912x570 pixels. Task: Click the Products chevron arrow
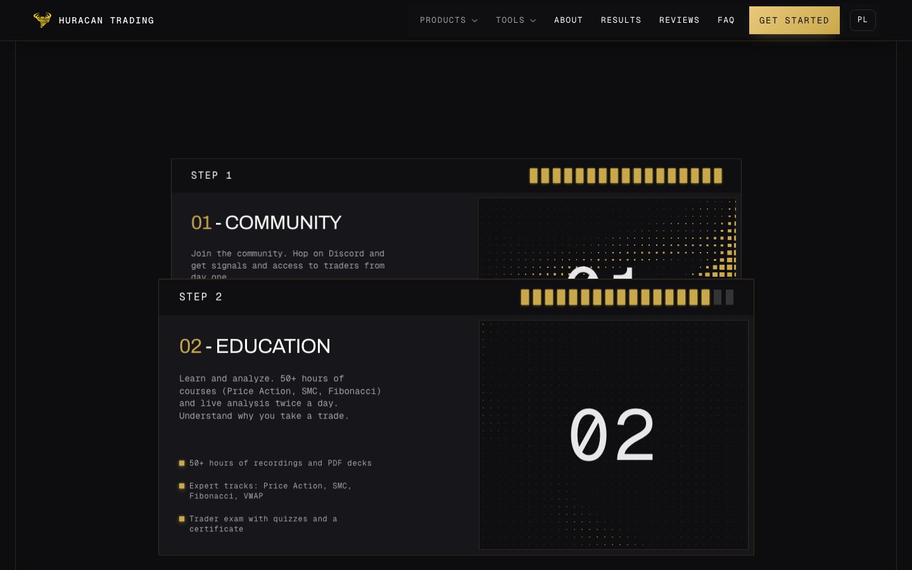tap(475, 21)
